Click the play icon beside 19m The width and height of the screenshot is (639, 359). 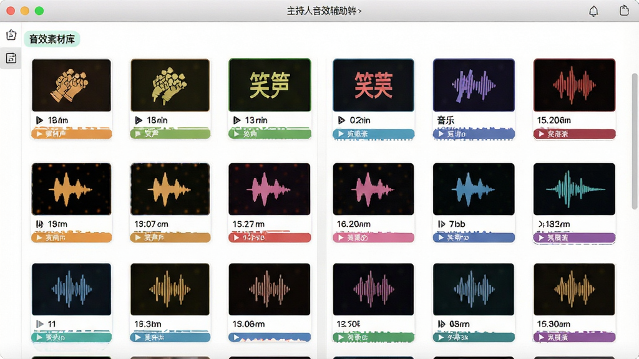tap(39, 224)
